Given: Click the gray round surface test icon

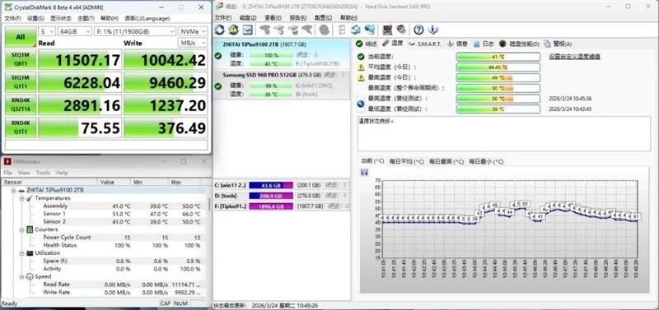Looking at the screenshot, I should click(324, 30).
